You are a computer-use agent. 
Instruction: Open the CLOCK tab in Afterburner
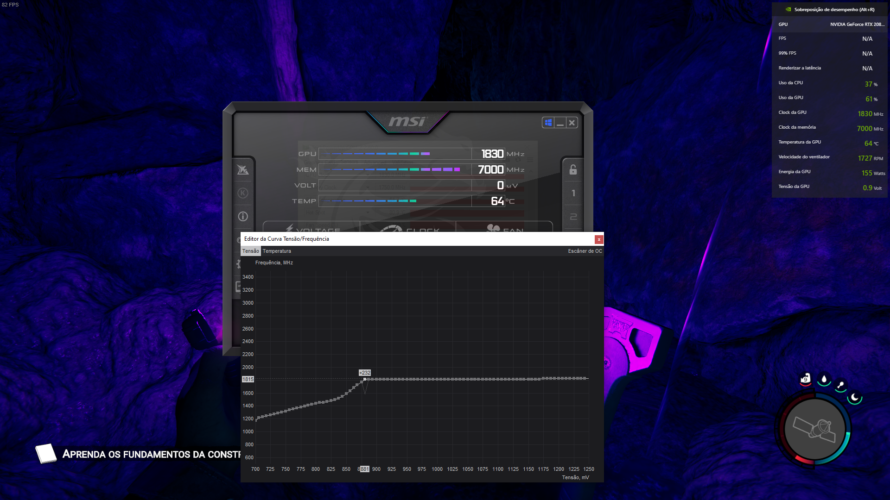pyautogui.click(x=408, y=227)
